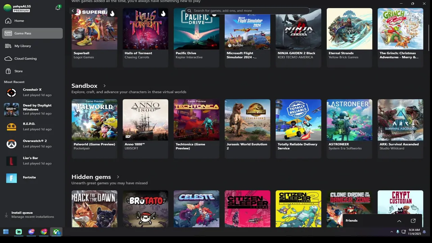
Task: Click the yahyaAL55 profile avatar
Action: [x=7, y=8]
